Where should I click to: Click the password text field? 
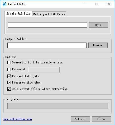44,70
